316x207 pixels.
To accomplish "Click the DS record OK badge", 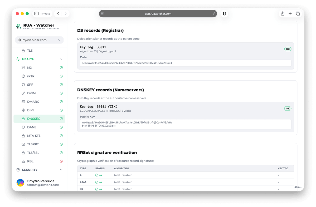I will pos(288,49).
